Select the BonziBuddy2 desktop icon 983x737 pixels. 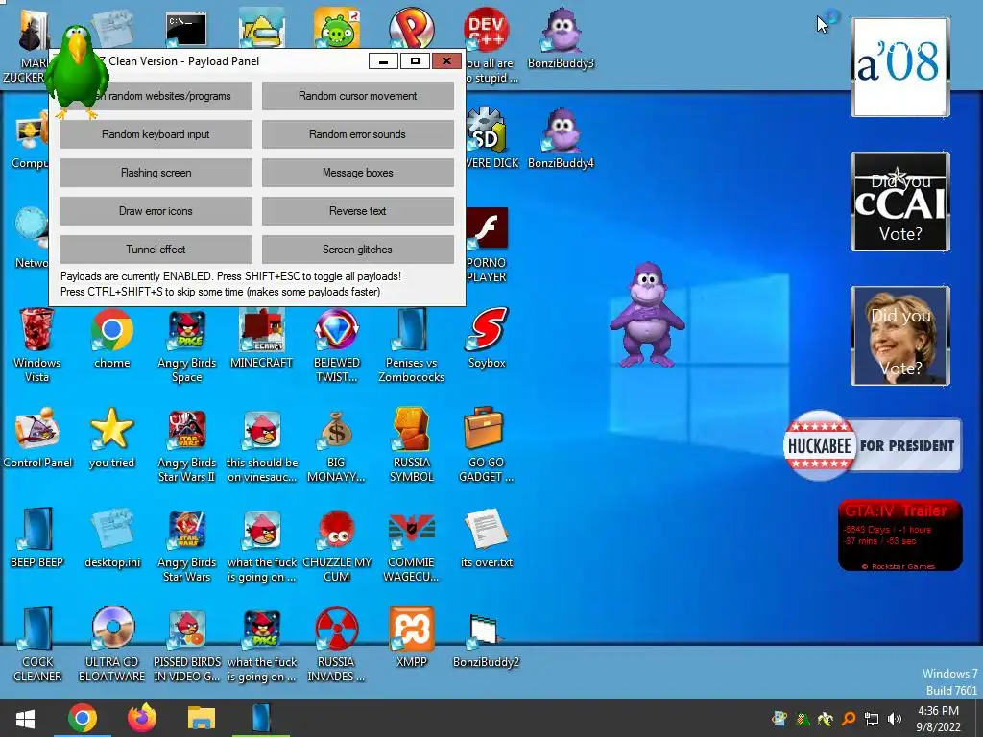coord(486,639)
